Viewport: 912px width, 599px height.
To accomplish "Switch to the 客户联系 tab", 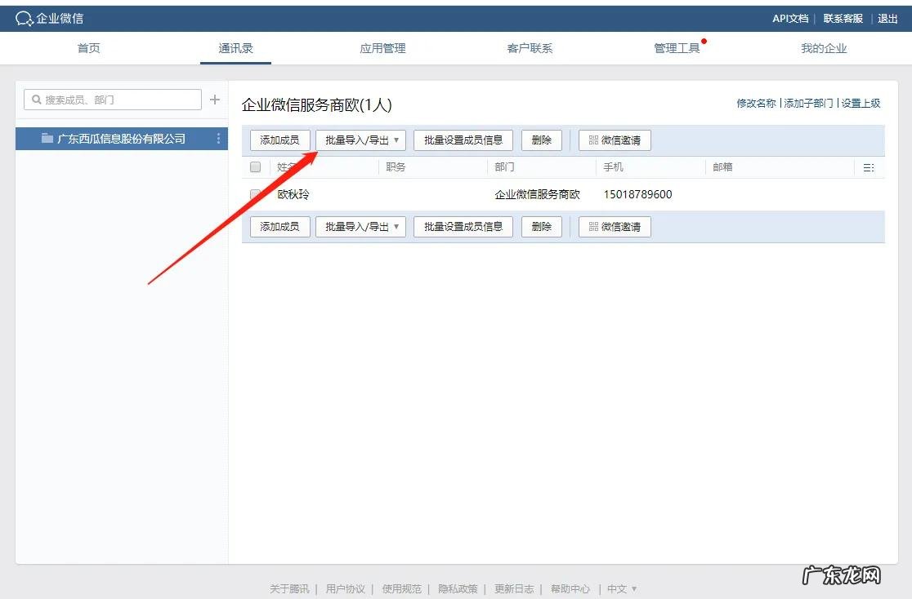I will [x=530, y=48].
